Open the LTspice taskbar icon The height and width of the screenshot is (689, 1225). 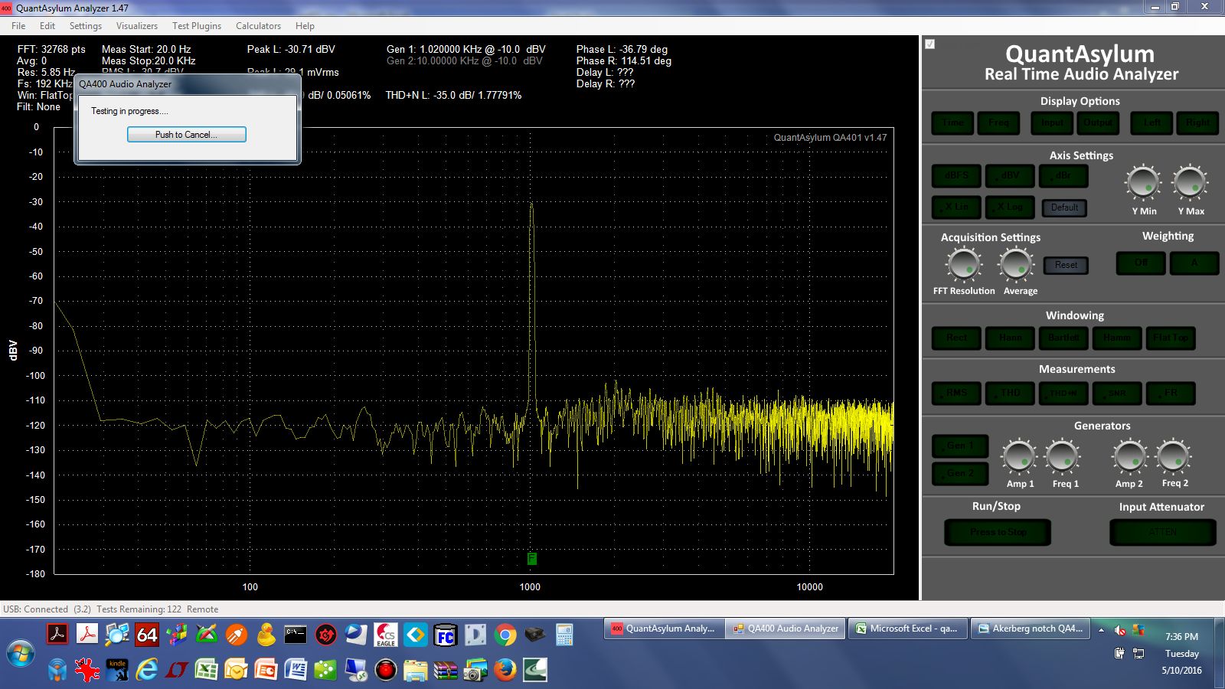(176, 671)
